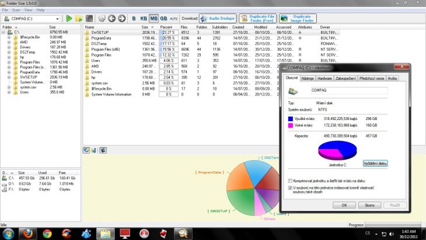The height and width of the screenshot is (240, 426).
Task: Click the Vyčištění disku button
Action: pyautogui.click(x=375, y=164)
